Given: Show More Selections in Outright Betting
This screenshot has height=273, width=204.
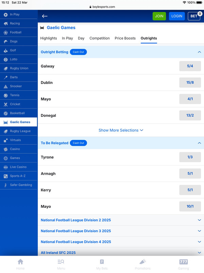Looking at the screenshot, I should 121,130.
